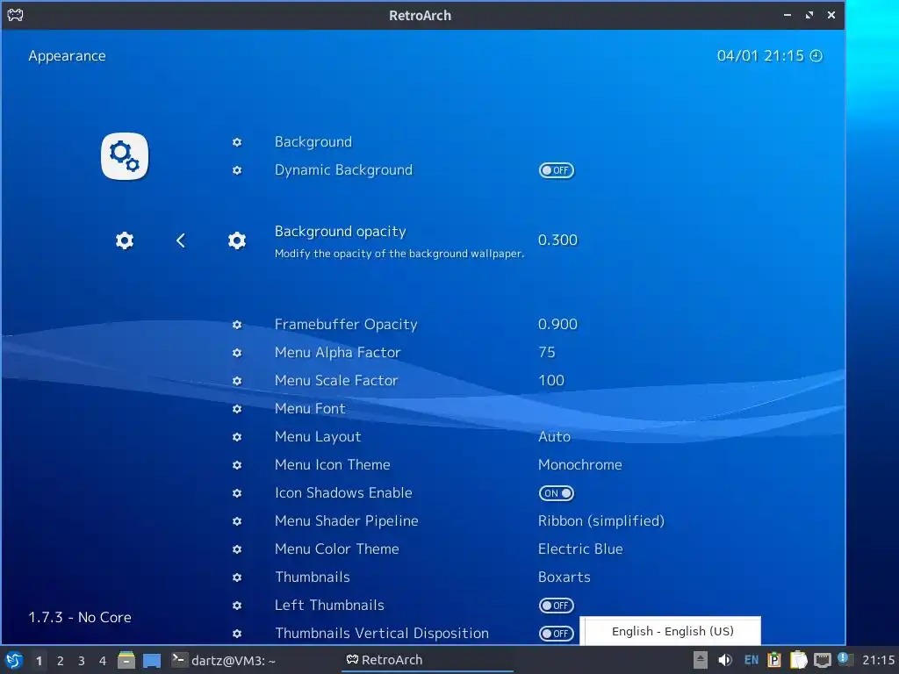Screen dimensions: 899x674
Task: Select the Background opacity entry
Action: point(340,232)
